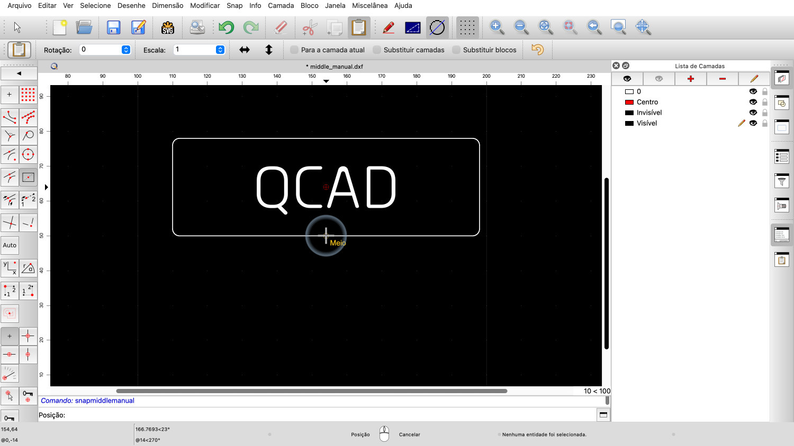
Task: Click the Posição command input field
Action: 330,415
